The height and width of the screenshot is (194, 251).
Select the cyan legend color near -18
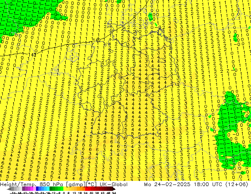[x=48, y=188]
